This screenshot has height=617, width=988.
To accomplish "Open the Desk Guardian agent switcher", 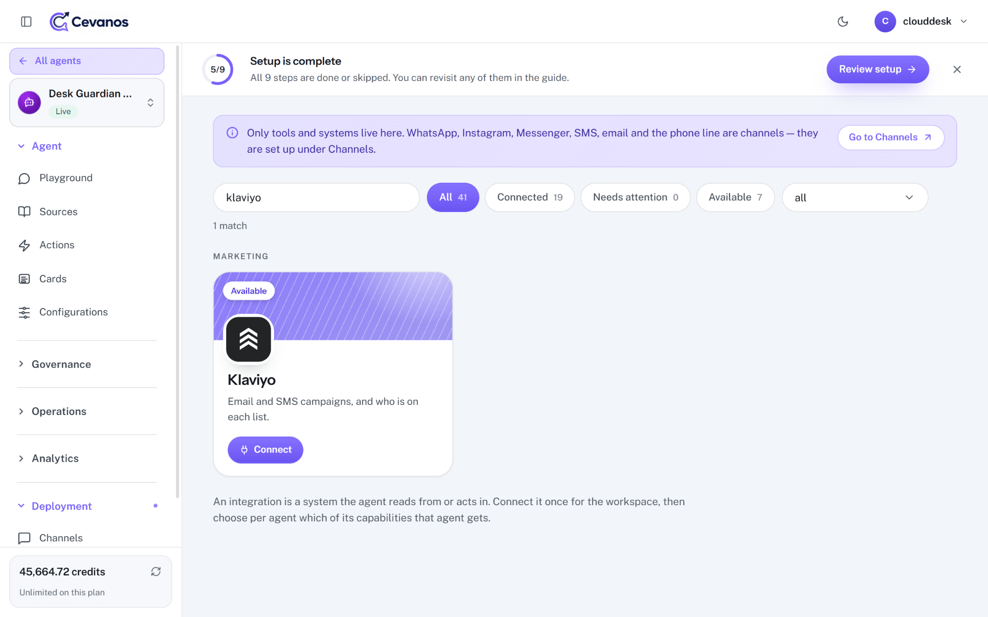I will (x=87, y=103).
